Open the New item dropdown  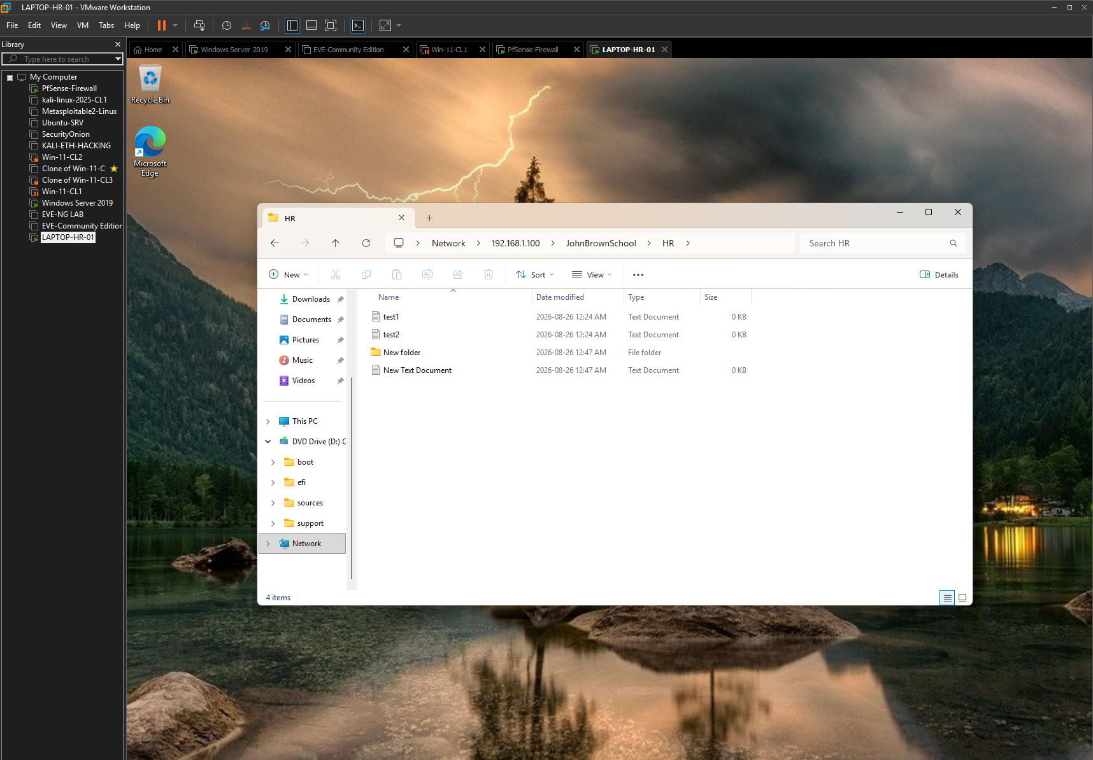(289, 275)
